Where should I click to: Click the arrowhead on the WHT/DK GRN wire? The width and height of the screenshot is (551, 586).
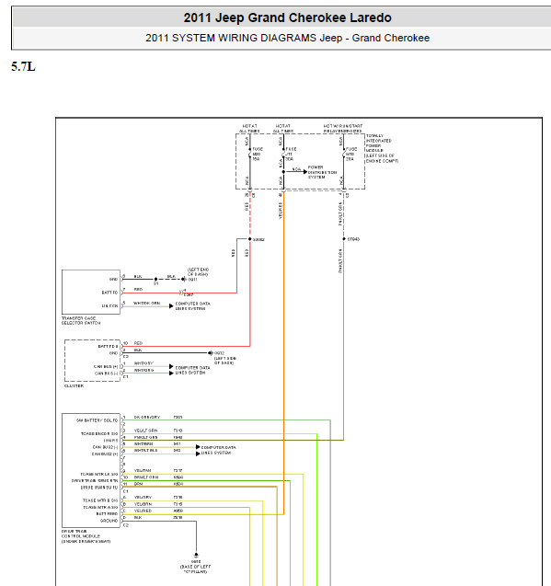(171, 306)
